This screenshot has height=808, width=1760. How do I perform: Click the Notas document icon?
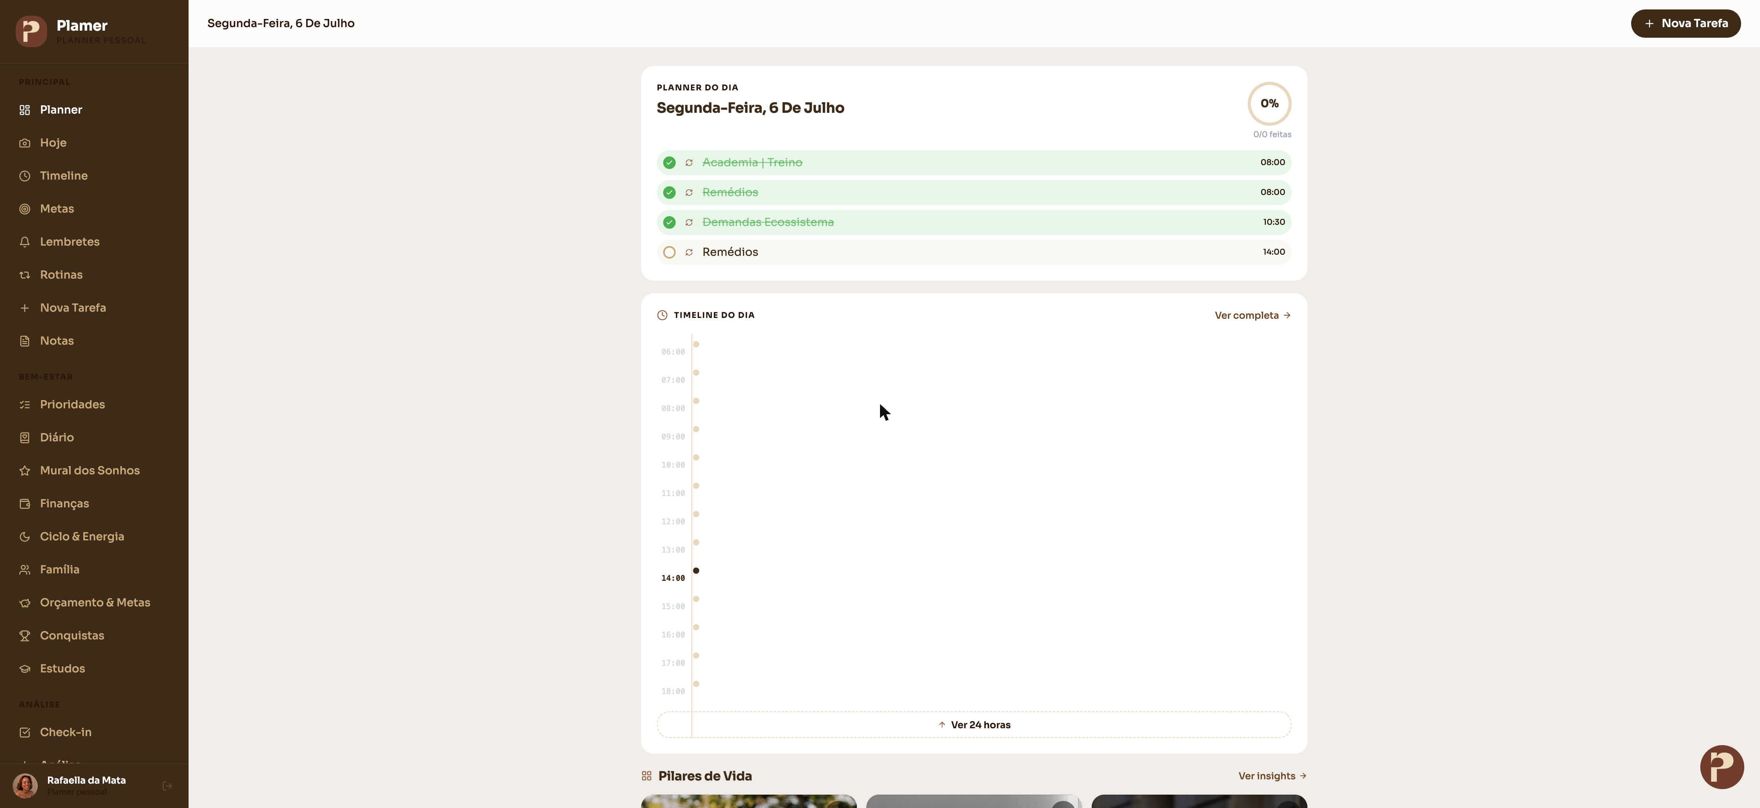[x=25, y=341]
